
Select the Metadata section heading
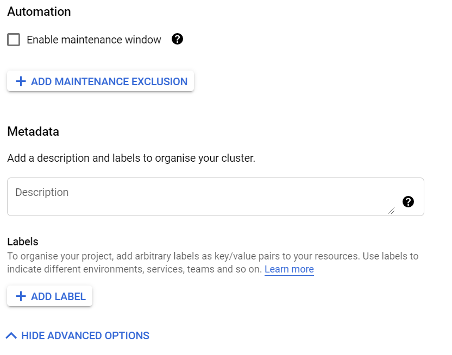[33, 131]
